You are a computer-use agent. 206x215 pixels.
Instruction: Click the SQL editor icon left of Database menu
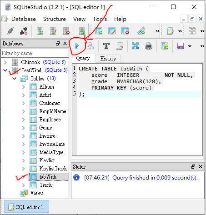pyautogui.click(x=5, y=19)
